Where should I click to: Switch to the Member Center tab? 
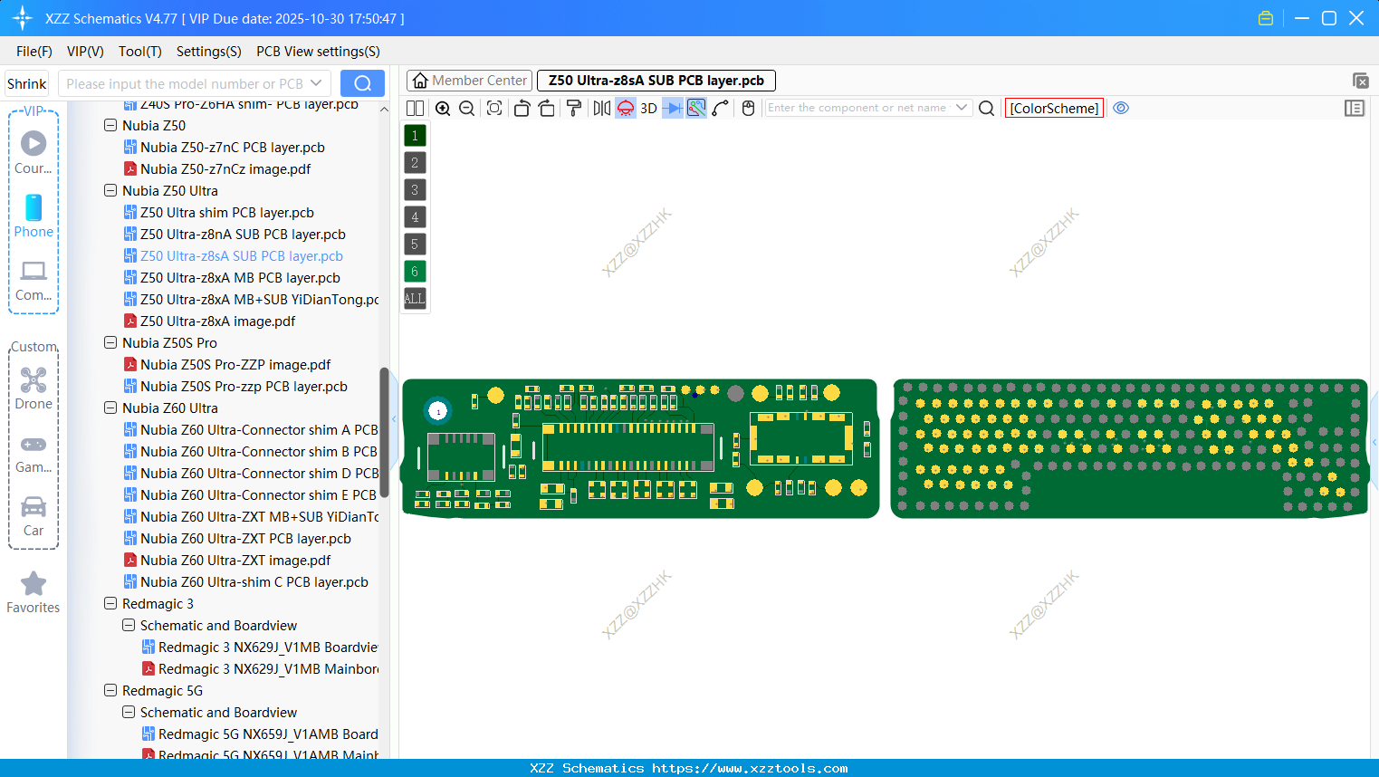coord(469,80)
